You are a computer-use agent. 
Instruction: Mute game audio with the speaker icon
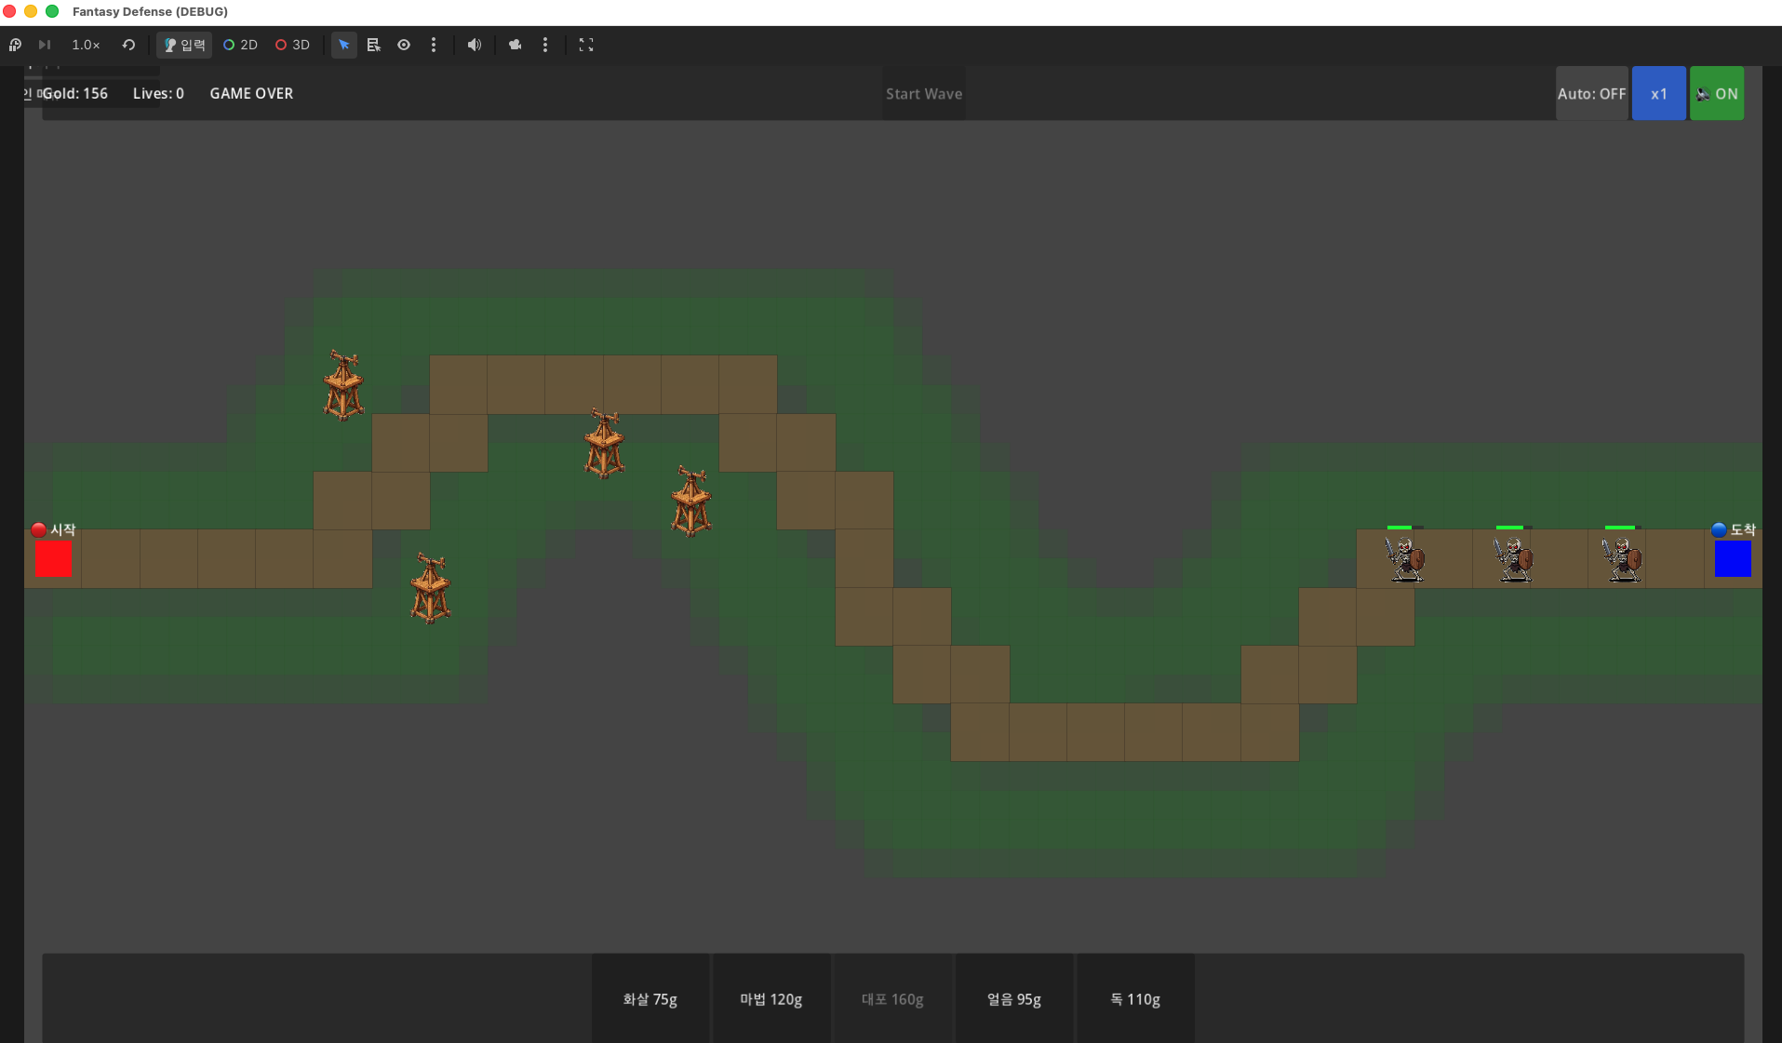475,45
